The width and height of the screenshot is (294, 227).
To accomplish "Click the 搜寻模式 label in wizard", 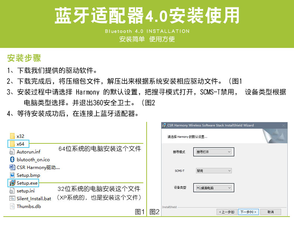I will (179, 152).
